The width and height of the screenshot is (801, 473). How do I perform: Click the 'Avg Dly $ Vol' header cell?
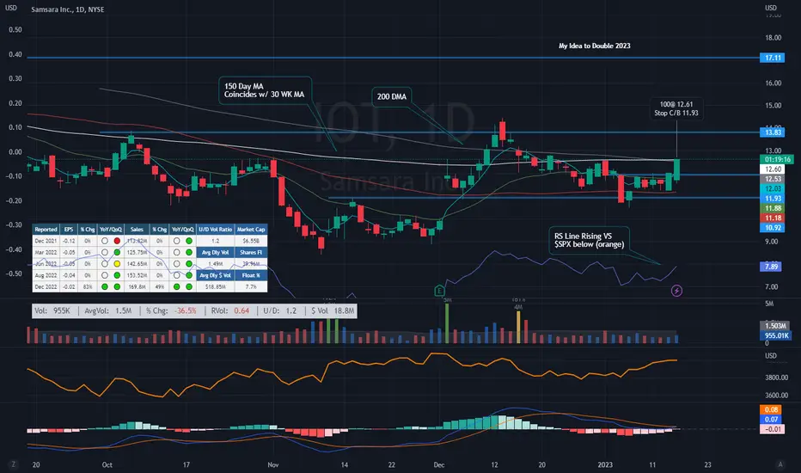pos(215,275)
